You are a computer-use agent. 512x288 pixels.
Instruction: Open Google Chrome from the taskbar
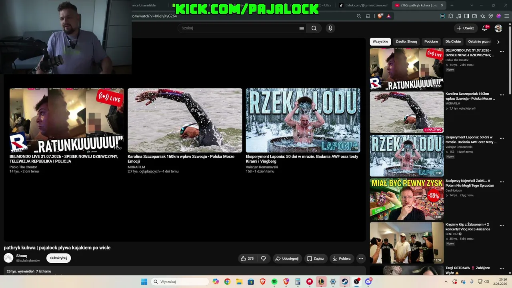(227, 282)
